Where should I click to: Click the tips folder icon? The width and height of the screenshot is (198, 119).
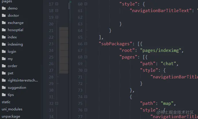pos(4,95)
